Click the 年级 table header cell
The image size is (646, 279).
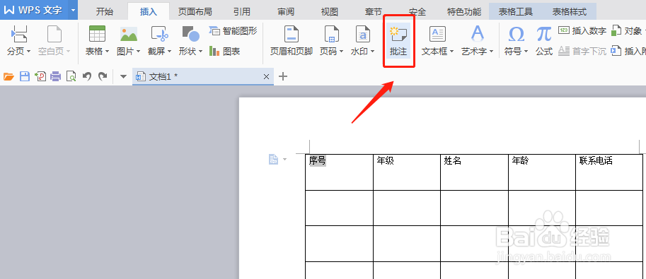click(x=407, y=172)
